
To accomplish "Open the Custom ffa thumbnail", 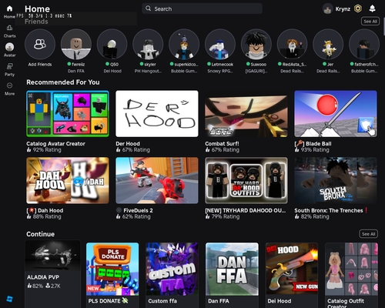I will [x=172, y=269].
